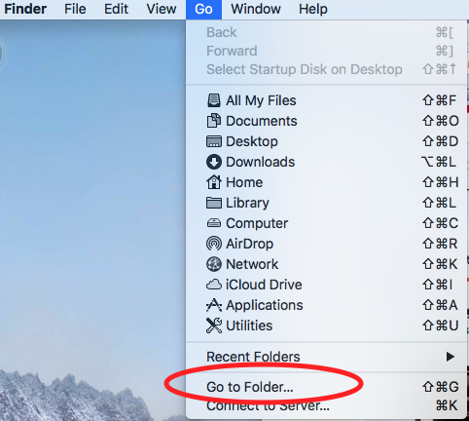Select Go to Folder… menu entry
This screenshot has height=421, width=469.
(x=327, y=387)
